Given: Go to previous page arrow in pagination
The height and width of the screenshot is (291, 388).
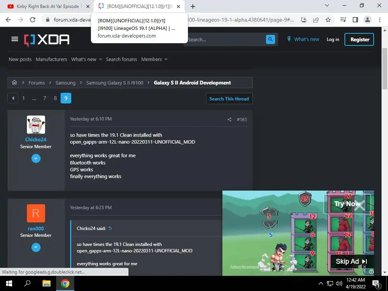Looking at the screenshot, I should (x=13, y=98).
